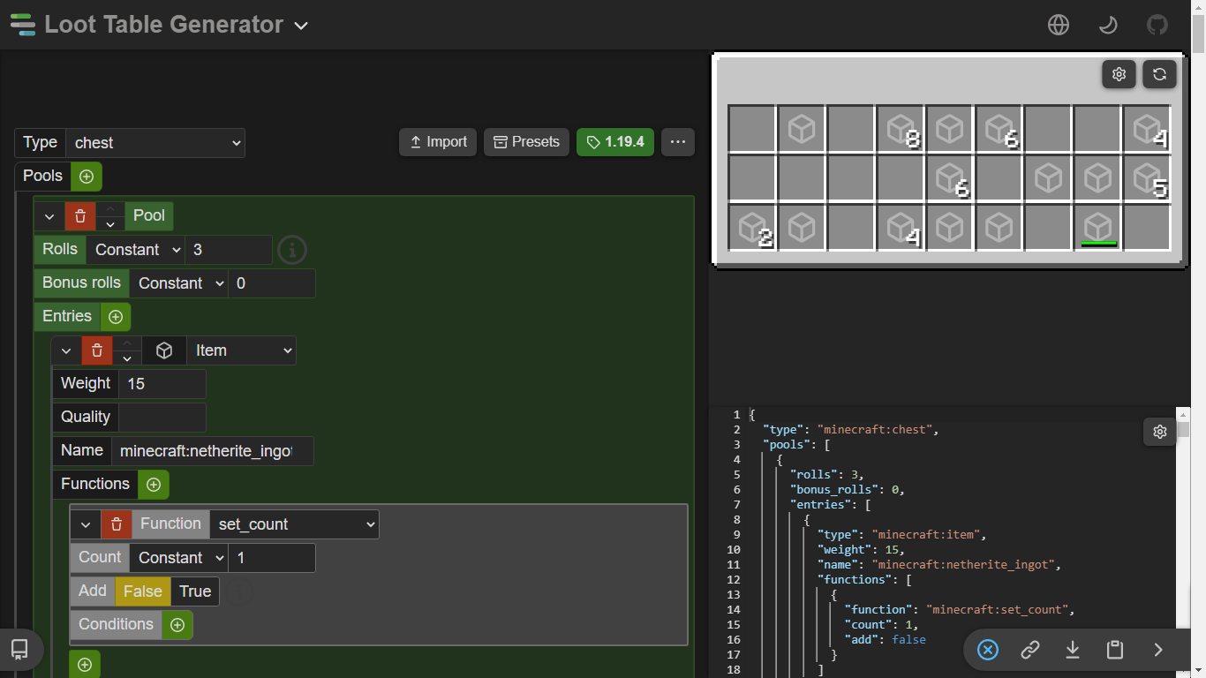Remove the Item entry
This screenshot has height=678, width=1206.
point(97,350)
